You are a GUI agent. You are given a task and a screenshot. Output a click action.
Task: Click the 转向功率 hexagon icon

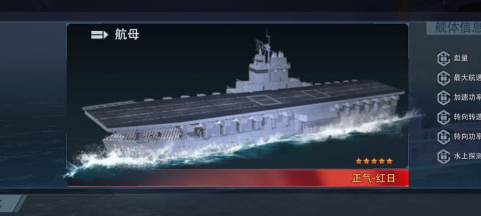click(443, 137)
